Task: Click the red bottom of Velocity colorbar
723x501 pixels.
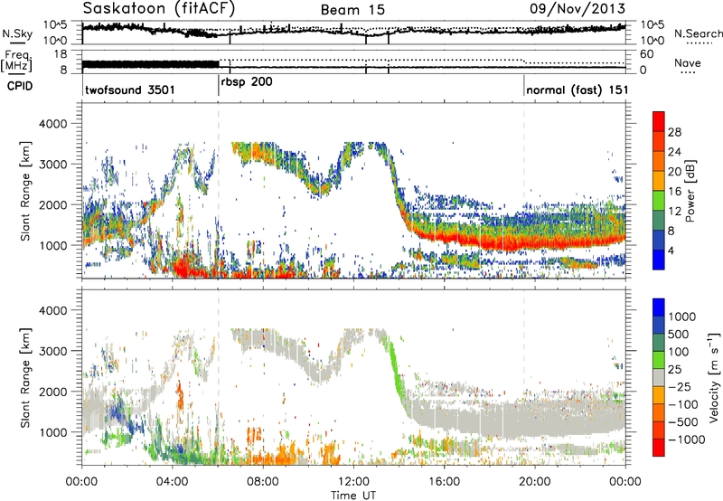Action: [659, 448]
